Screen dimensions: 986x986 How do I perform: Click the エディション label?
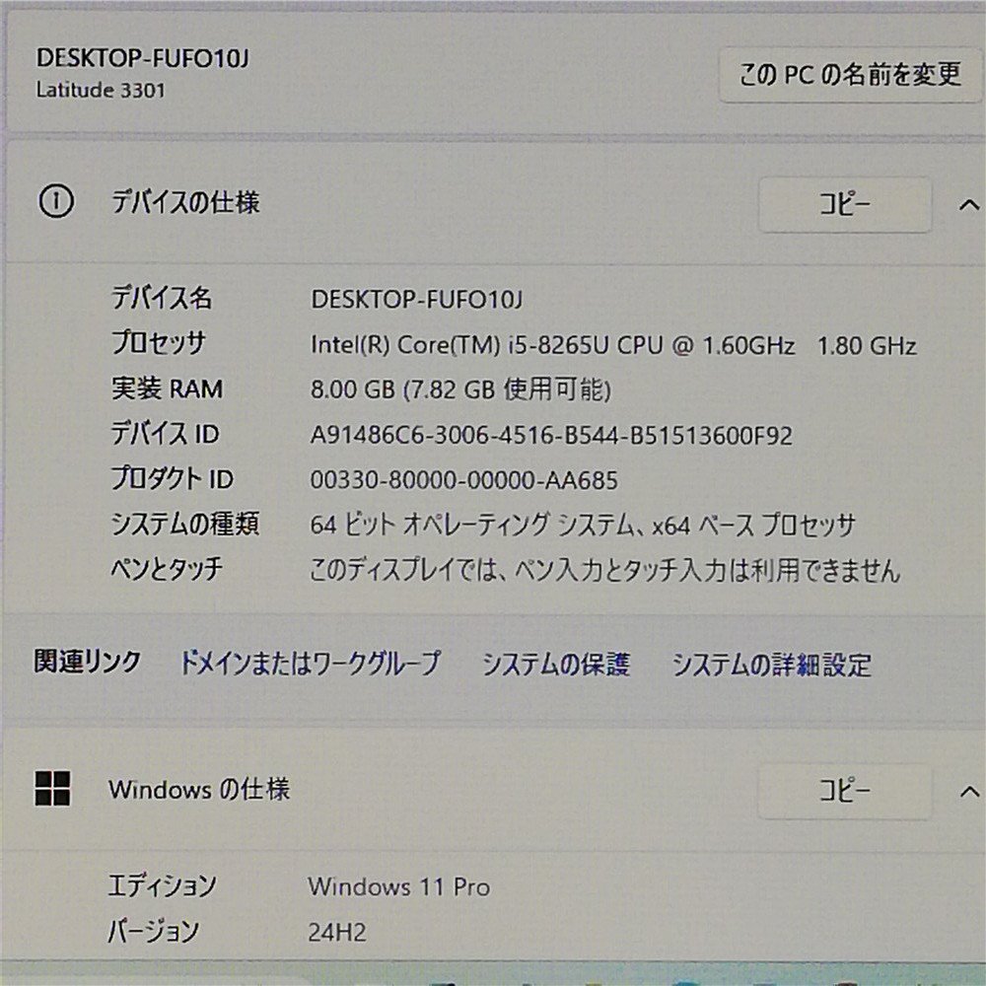coord(163,885)
